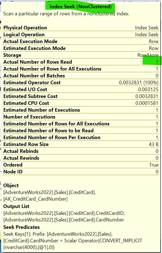The height and width of the screenshot is (253, 162).
Task: Click the Index Seek (NonClustered) highlighted title
Action: [x=80, y=7]
